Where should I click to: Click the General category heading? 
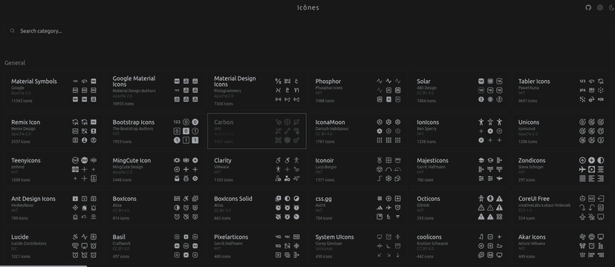click(15, 62)
